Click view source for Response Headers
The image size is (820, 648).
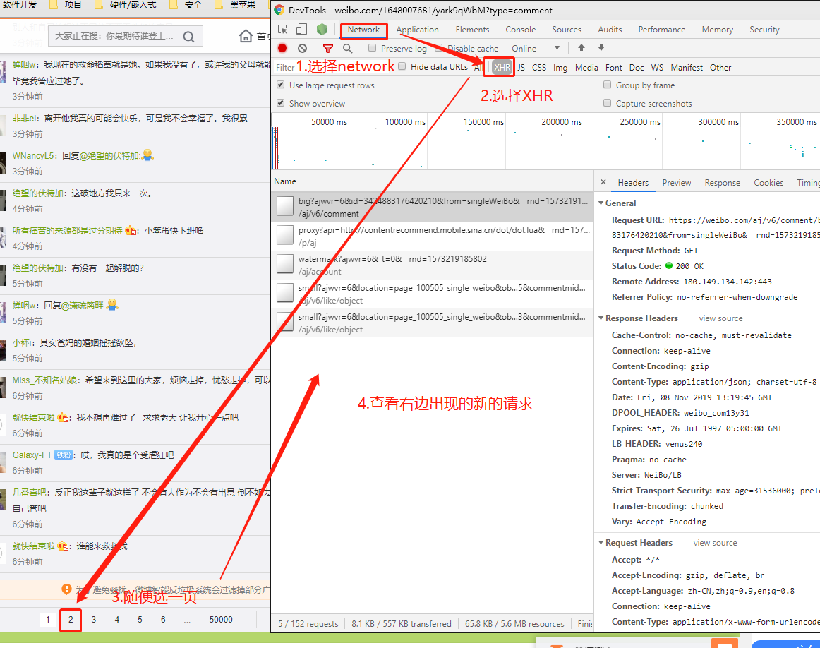tap(720, 318)
